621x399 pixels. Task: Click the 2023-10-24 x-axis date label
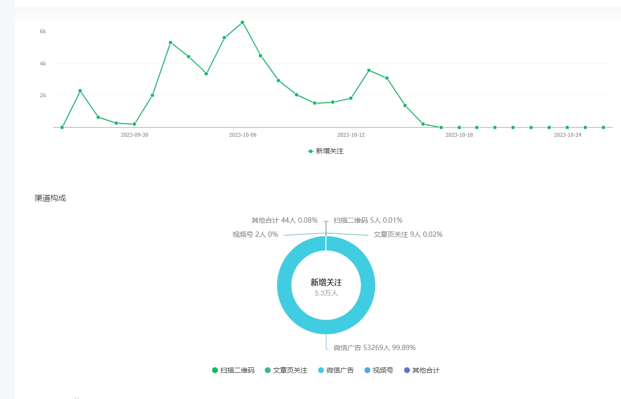pos(567,135)
